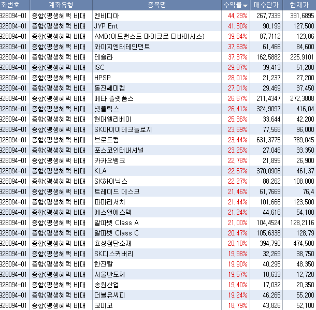The width and height of the screenshot is (316, 310).
Task: Select the 더블유씨피 stock name
Action: [x=110, y=296]
